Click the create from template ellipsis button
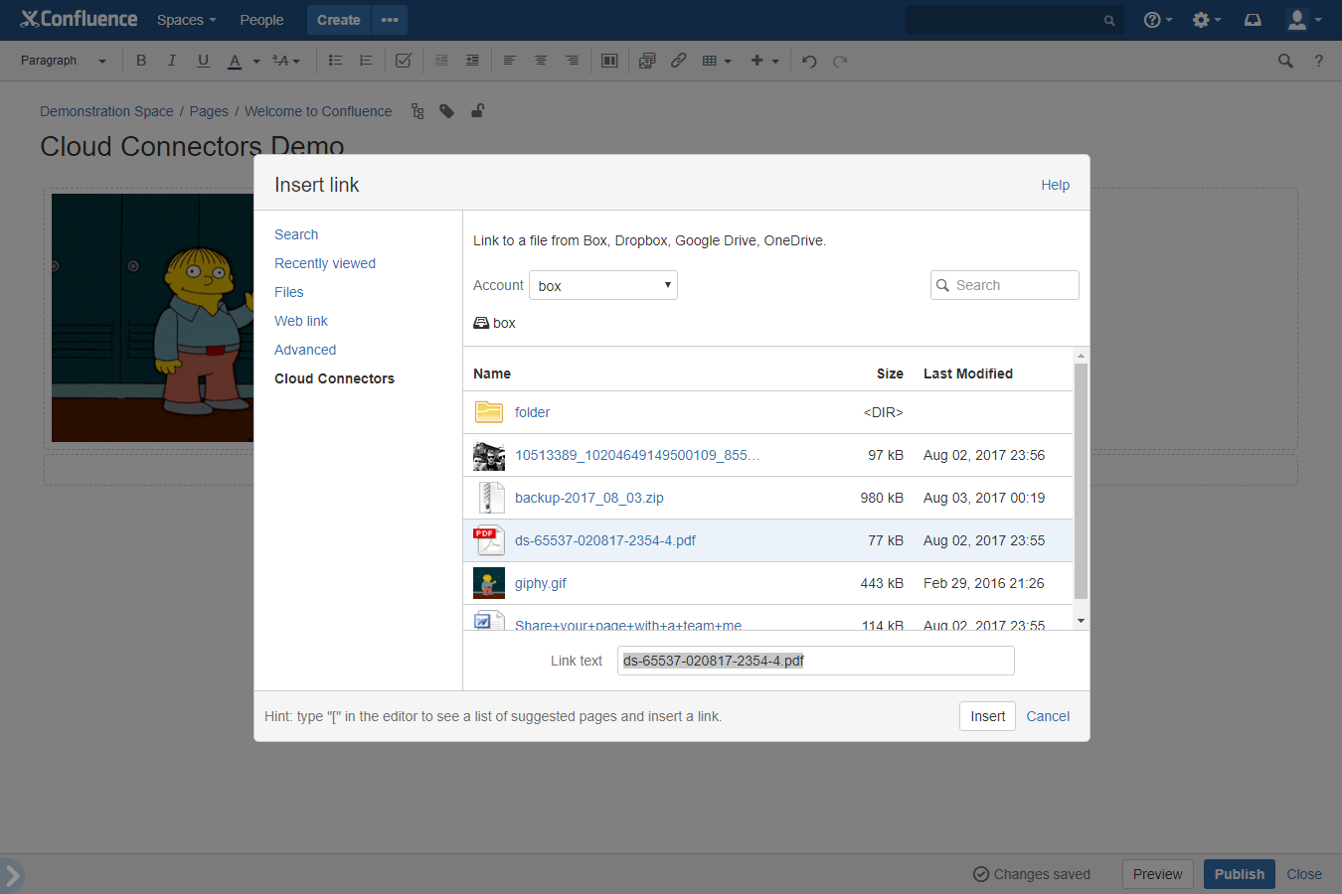The width and height of the screenshot is (1342, 894). 390,20
